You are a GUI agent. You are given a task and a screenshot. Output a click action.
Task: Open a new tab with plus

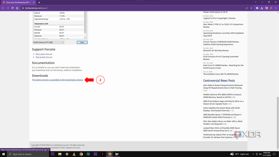pos(39,3)
